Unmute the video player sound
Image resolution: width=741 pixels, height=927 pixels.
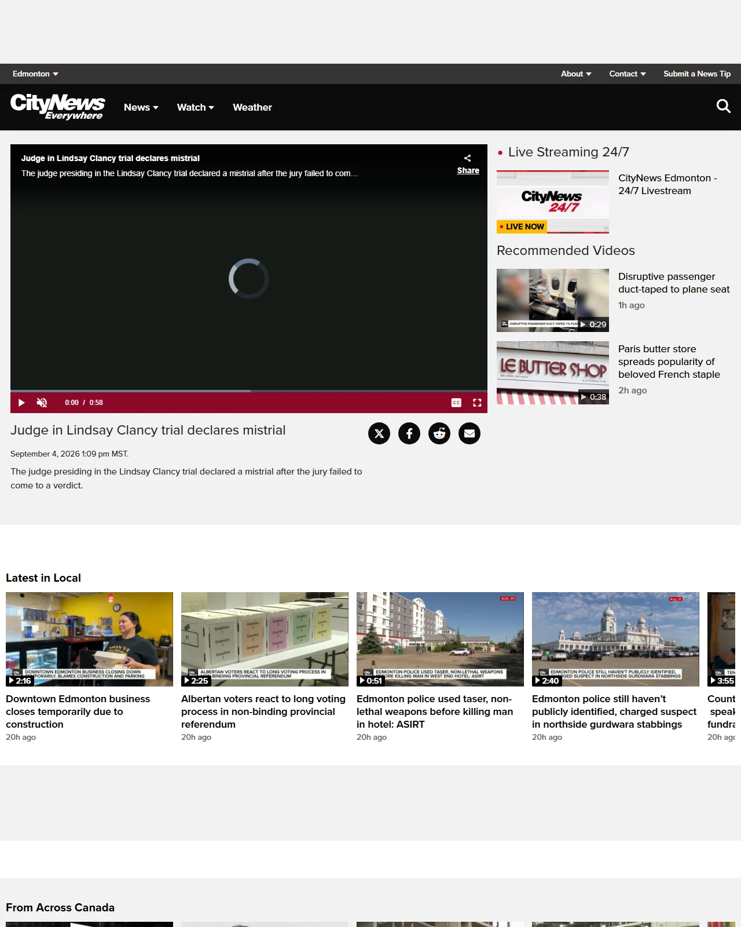pyautogui.click(x=42, y=403)
